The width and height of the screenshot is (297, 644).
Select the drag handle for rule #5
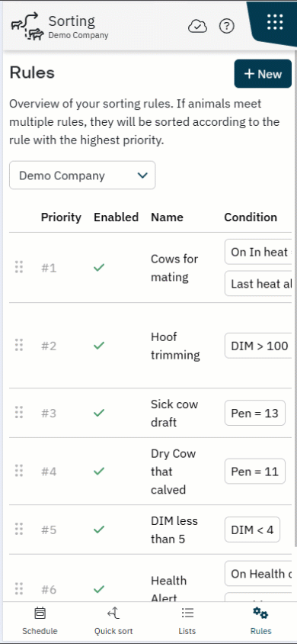pyautogui.click(x=19, y=529)
